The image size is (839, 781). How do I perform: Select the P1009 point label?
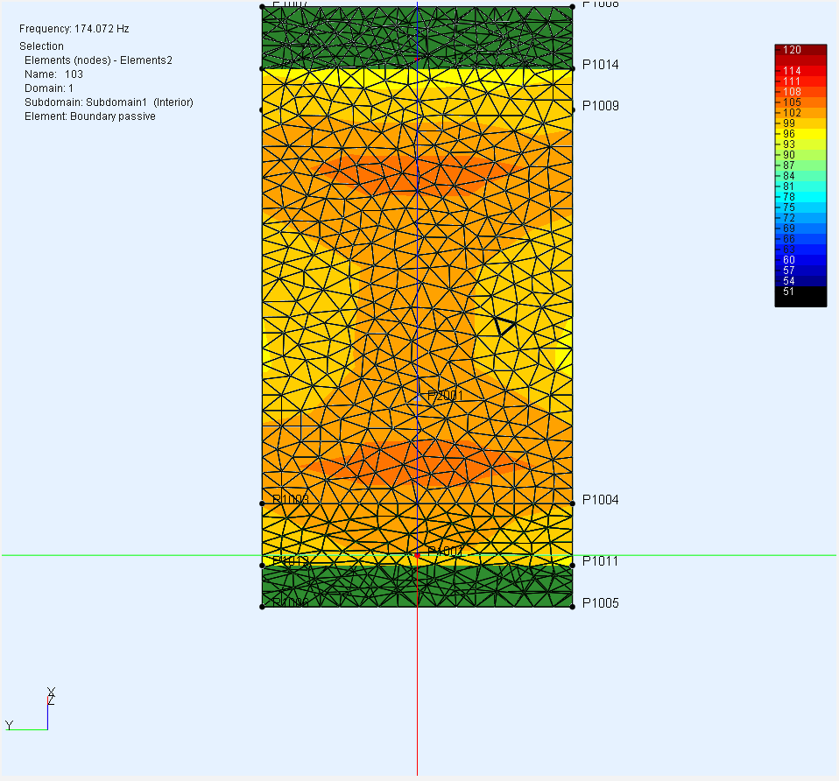pos(600,106)
